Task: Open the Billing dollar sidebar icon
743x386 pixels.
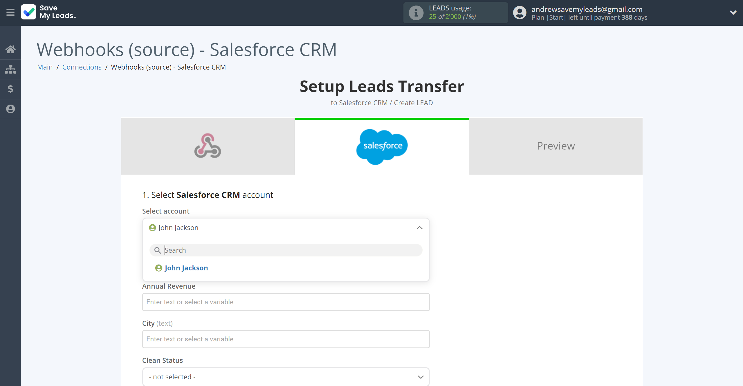Action: click(10, 89)
